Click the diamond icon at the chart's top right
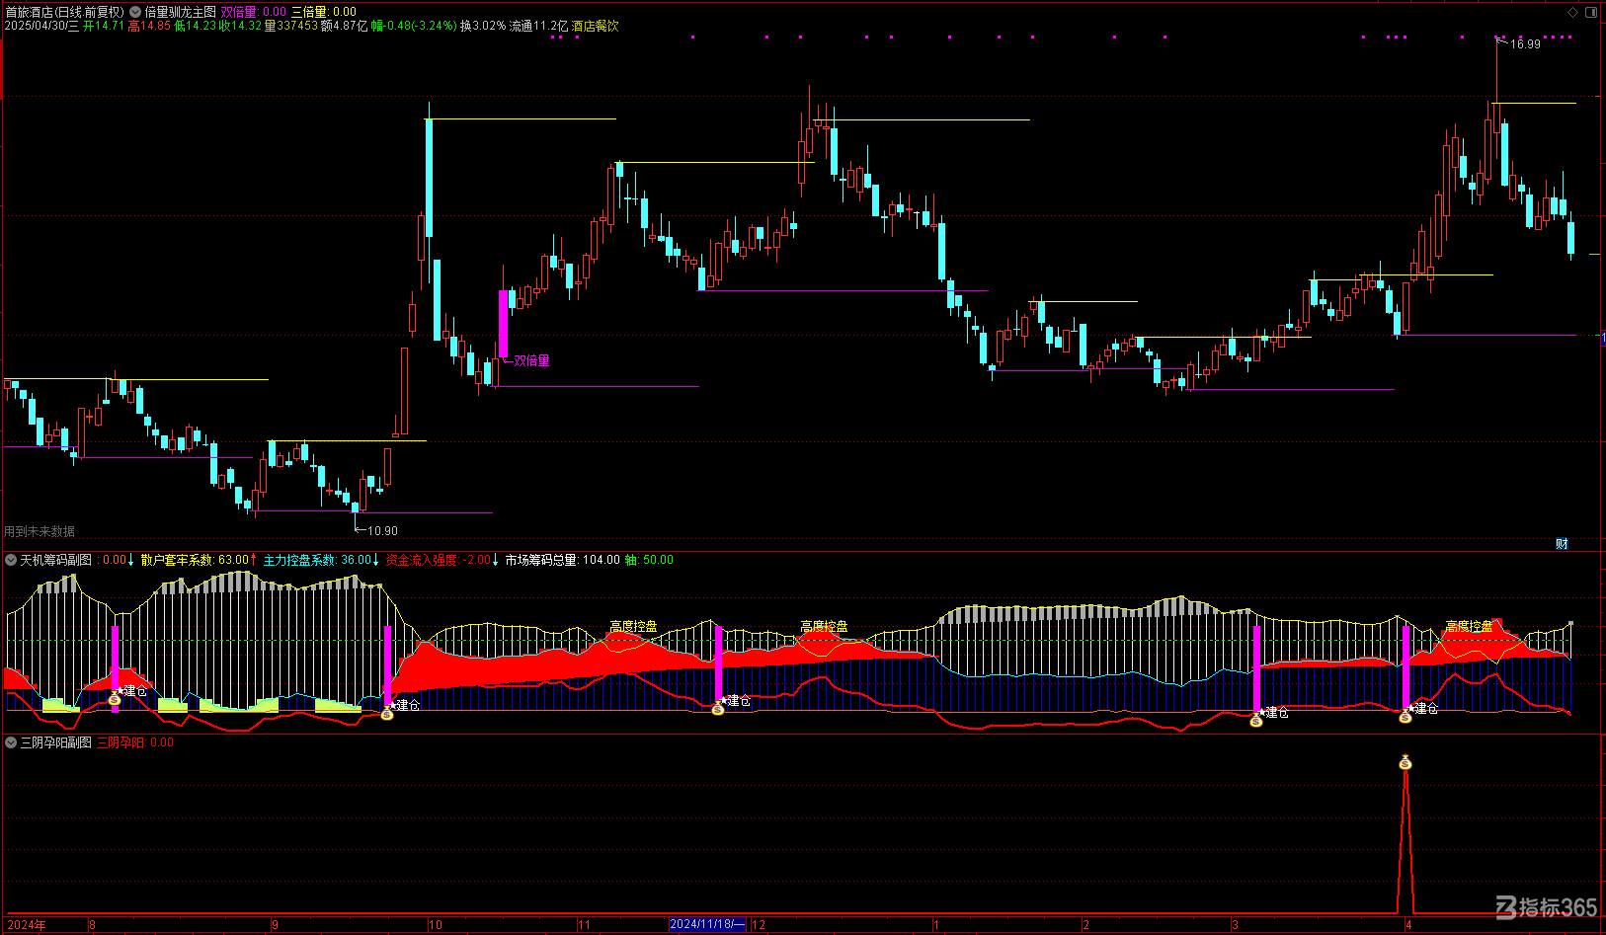1606x935 pixels. click(1573, 13)
